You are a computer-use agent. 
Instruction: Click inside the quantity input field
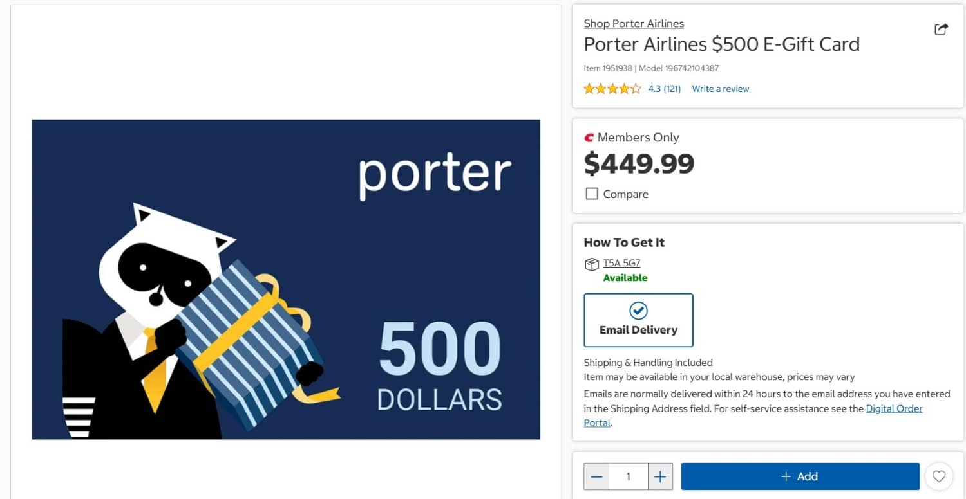[x=628, y=476]
